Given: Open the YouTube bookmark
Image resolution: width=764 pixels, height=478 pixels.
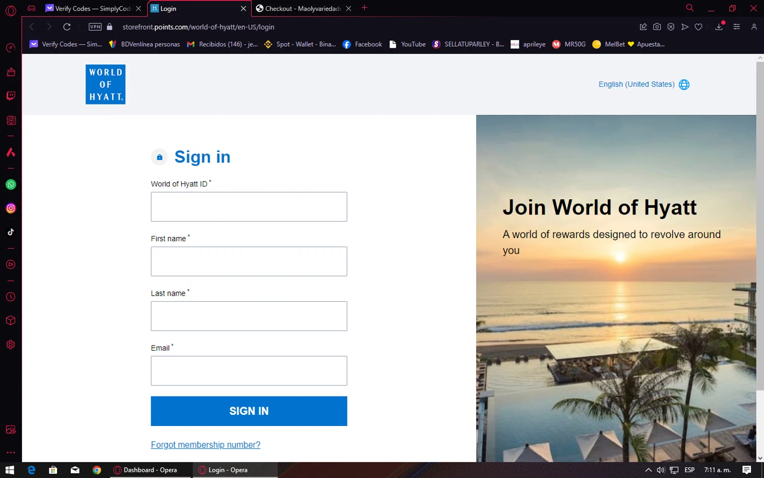Looking at the screenshot, I should (x=407, y=44).
